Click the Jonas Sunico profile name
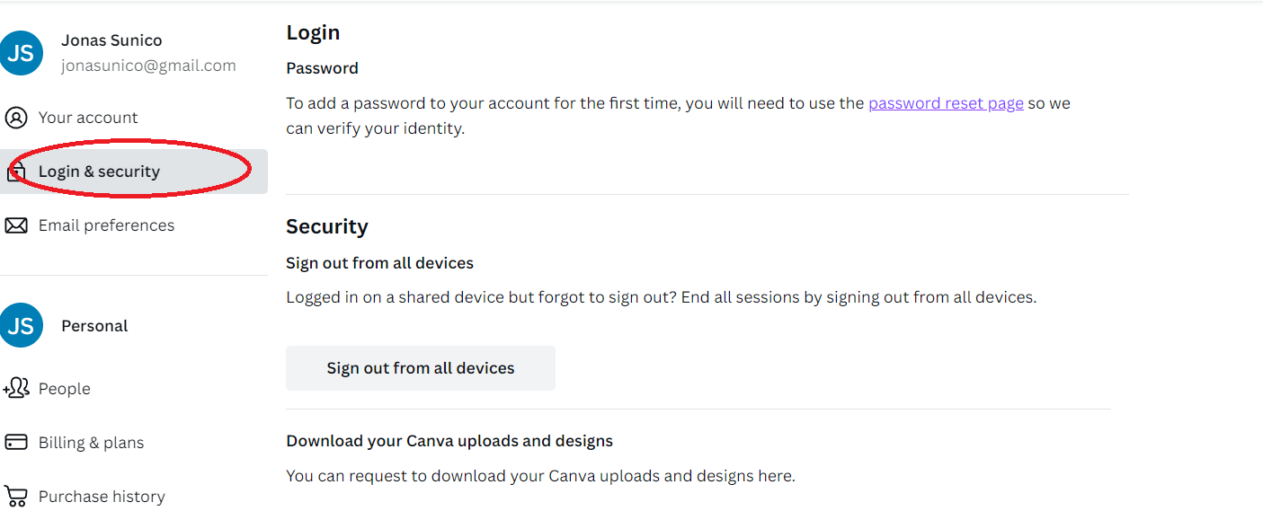This screenshot has width=1263, height=511. (111, 40)
